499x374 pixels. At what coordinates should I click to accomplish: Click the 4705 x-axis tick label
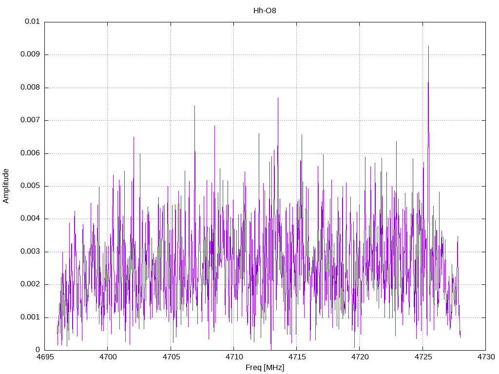[171, 357]
